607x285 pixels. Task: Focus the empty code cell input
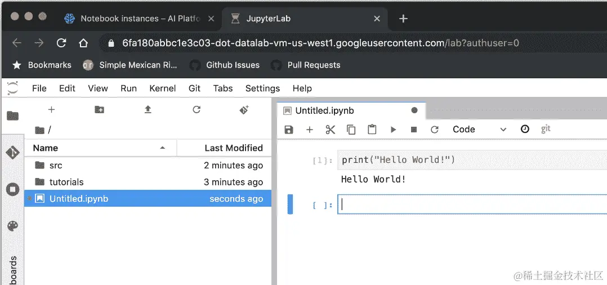[x=472, y=204]
